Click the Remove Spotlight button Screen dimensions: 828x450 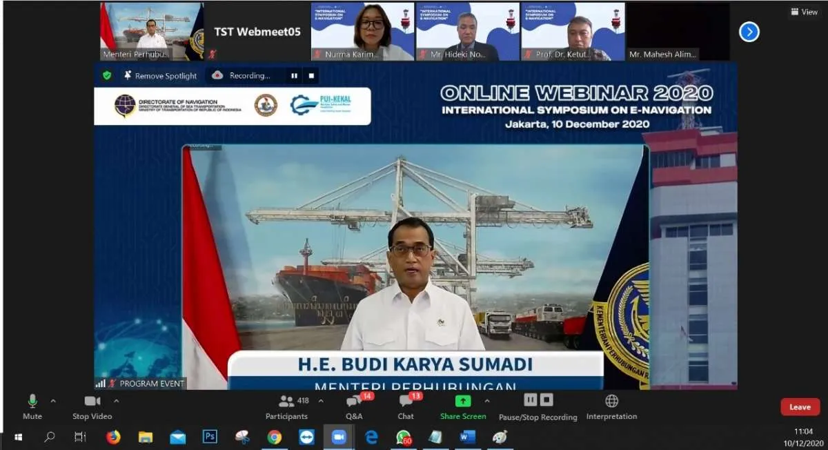[159, 75]
